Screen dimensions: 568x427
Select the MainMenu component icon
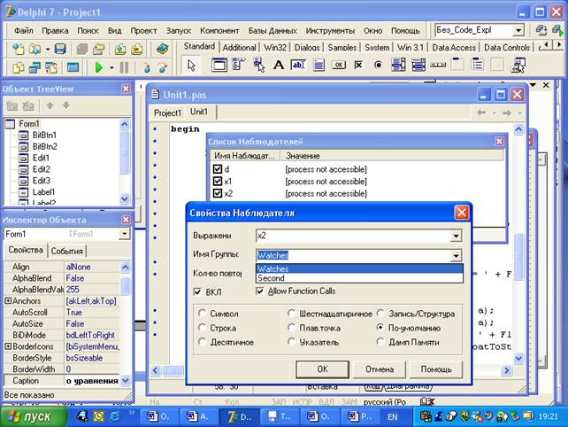(238, 66)
